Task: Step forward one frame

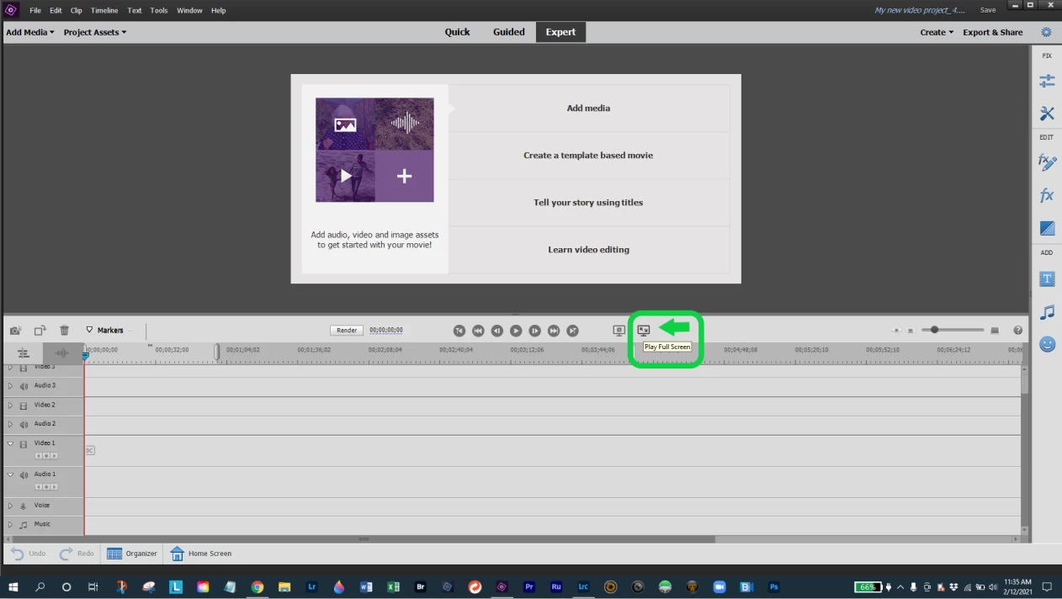Action: [534, 331]
